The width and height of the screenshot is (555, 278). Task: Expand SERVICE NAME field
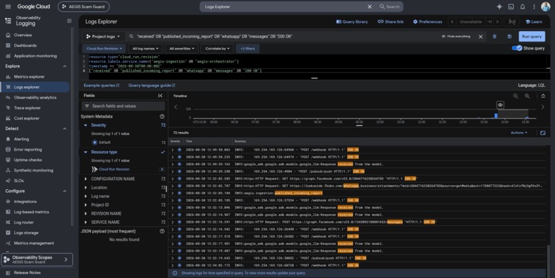(x=85, y=222)
